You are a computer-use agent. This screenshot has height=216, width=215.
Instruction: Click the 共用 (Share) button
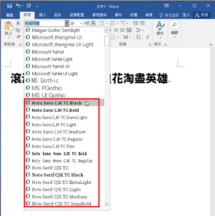coord(202,15)
